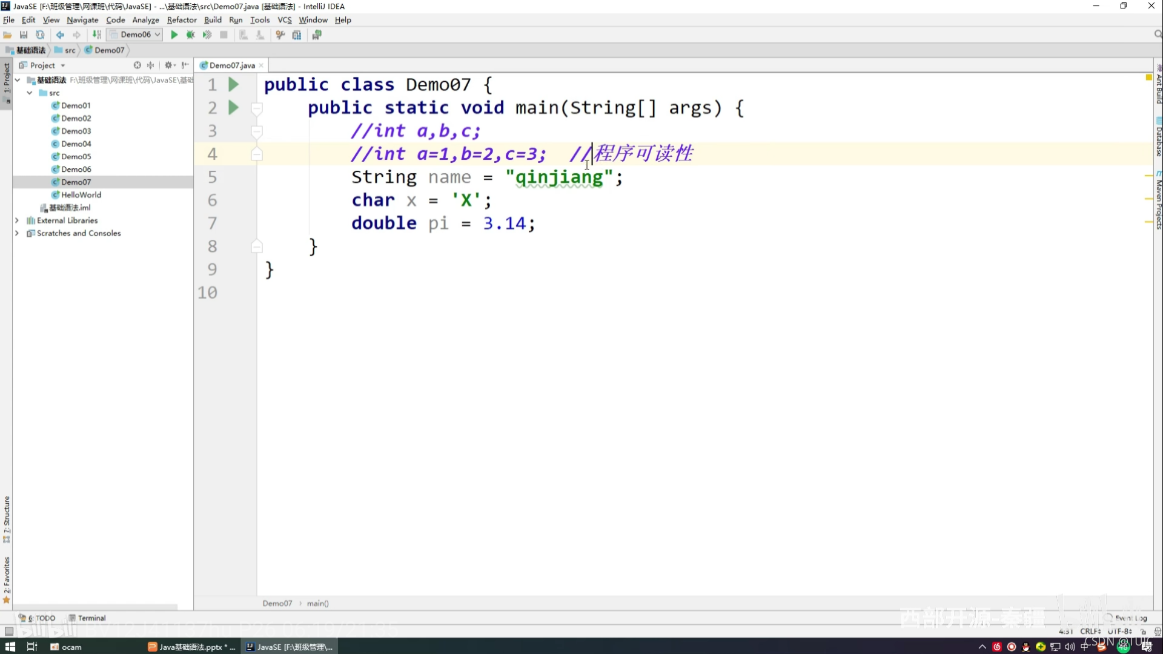Collapse all using the Project panel icon
Screen dimensions: 1163x654
pyautogui.click(x=151, y=65)
